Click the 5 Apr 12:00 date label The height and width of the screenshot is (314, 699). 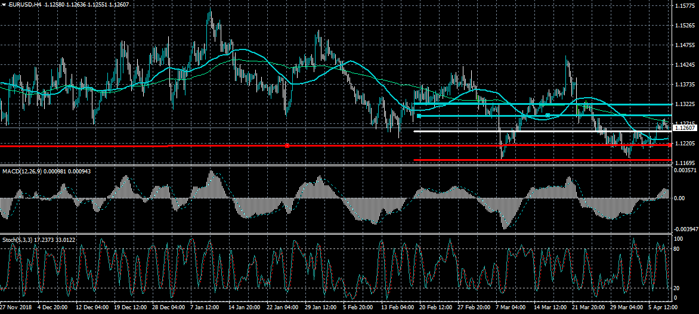tap(663, 308)
